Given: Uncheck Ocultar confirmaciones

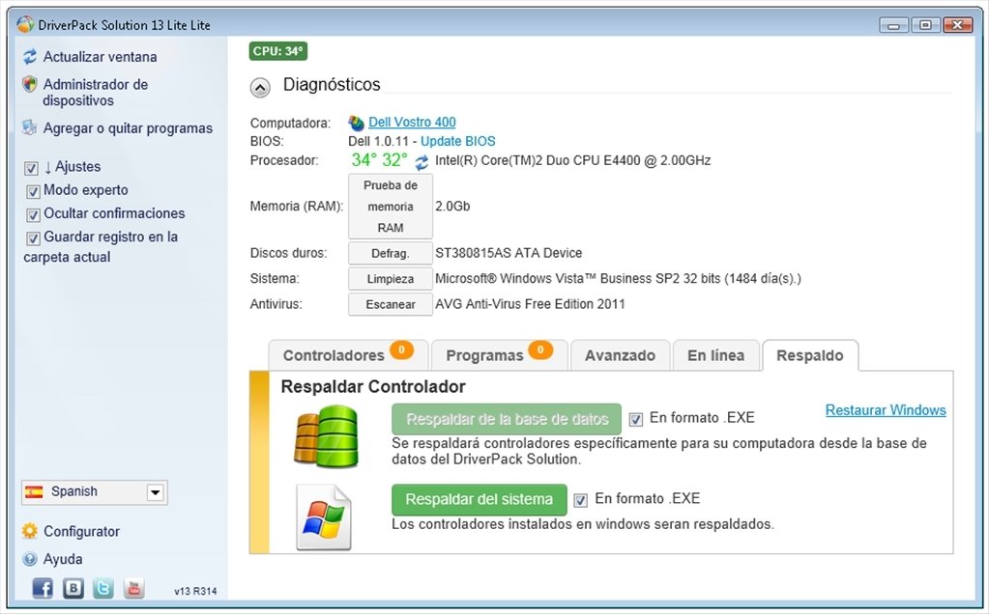Looking at the screenshot, I should [x=34, y=214].
